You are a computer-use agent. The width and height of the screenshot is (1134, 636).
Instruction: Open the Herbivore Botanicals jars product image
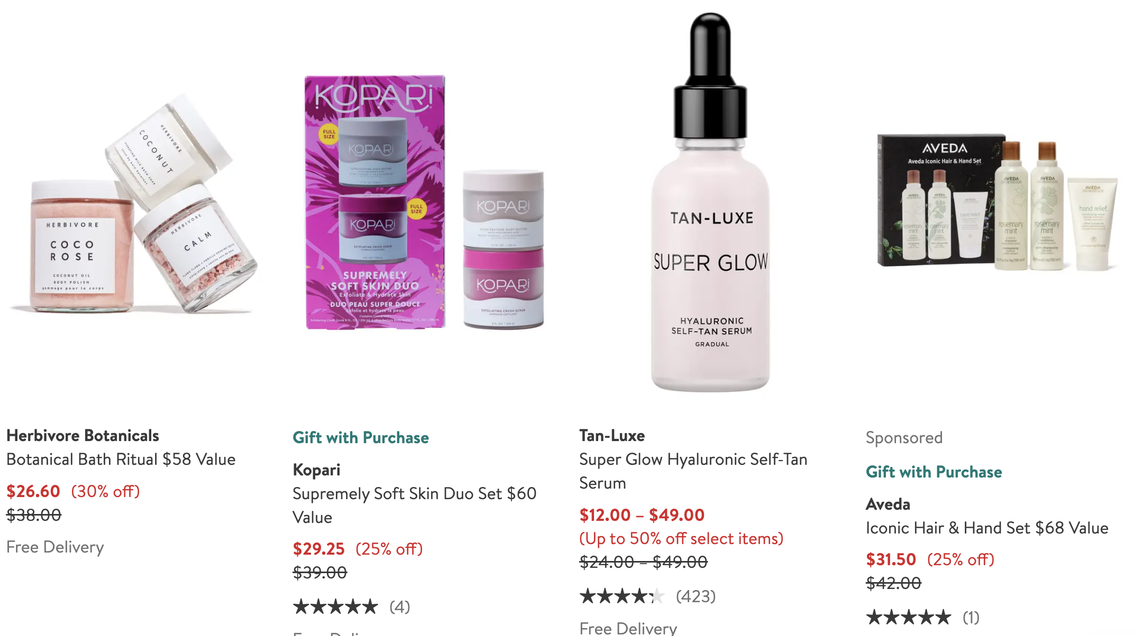click(x=133, y=203)
